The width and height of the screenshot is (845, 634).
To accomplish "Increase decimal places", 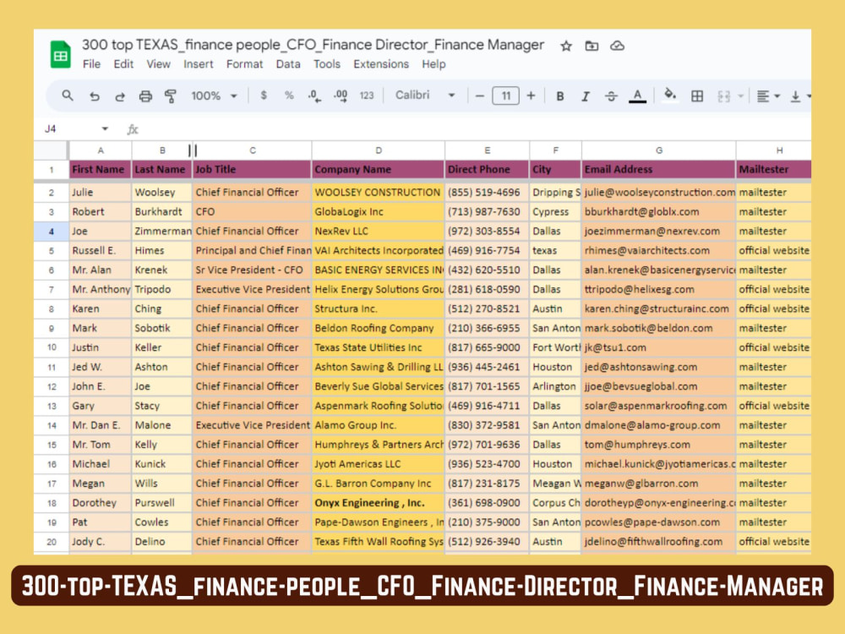I will pyautogui.click(x=341, y=96).
